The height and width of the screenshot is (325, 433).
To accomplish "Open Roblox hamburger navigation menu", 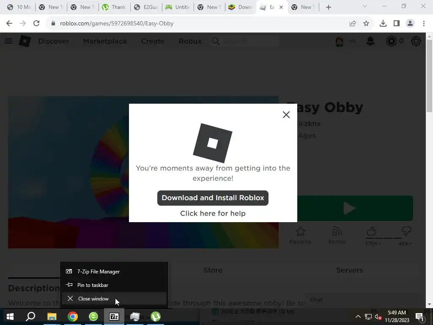I will click(8, 41).
